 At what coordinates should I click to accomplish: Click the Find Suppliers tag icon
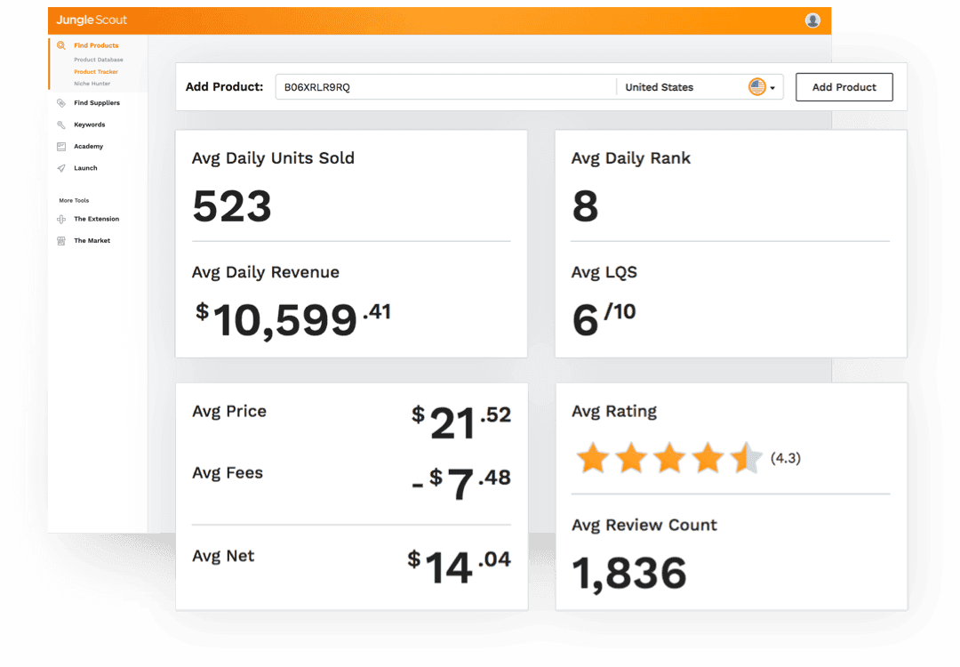[x=61, y=103]
